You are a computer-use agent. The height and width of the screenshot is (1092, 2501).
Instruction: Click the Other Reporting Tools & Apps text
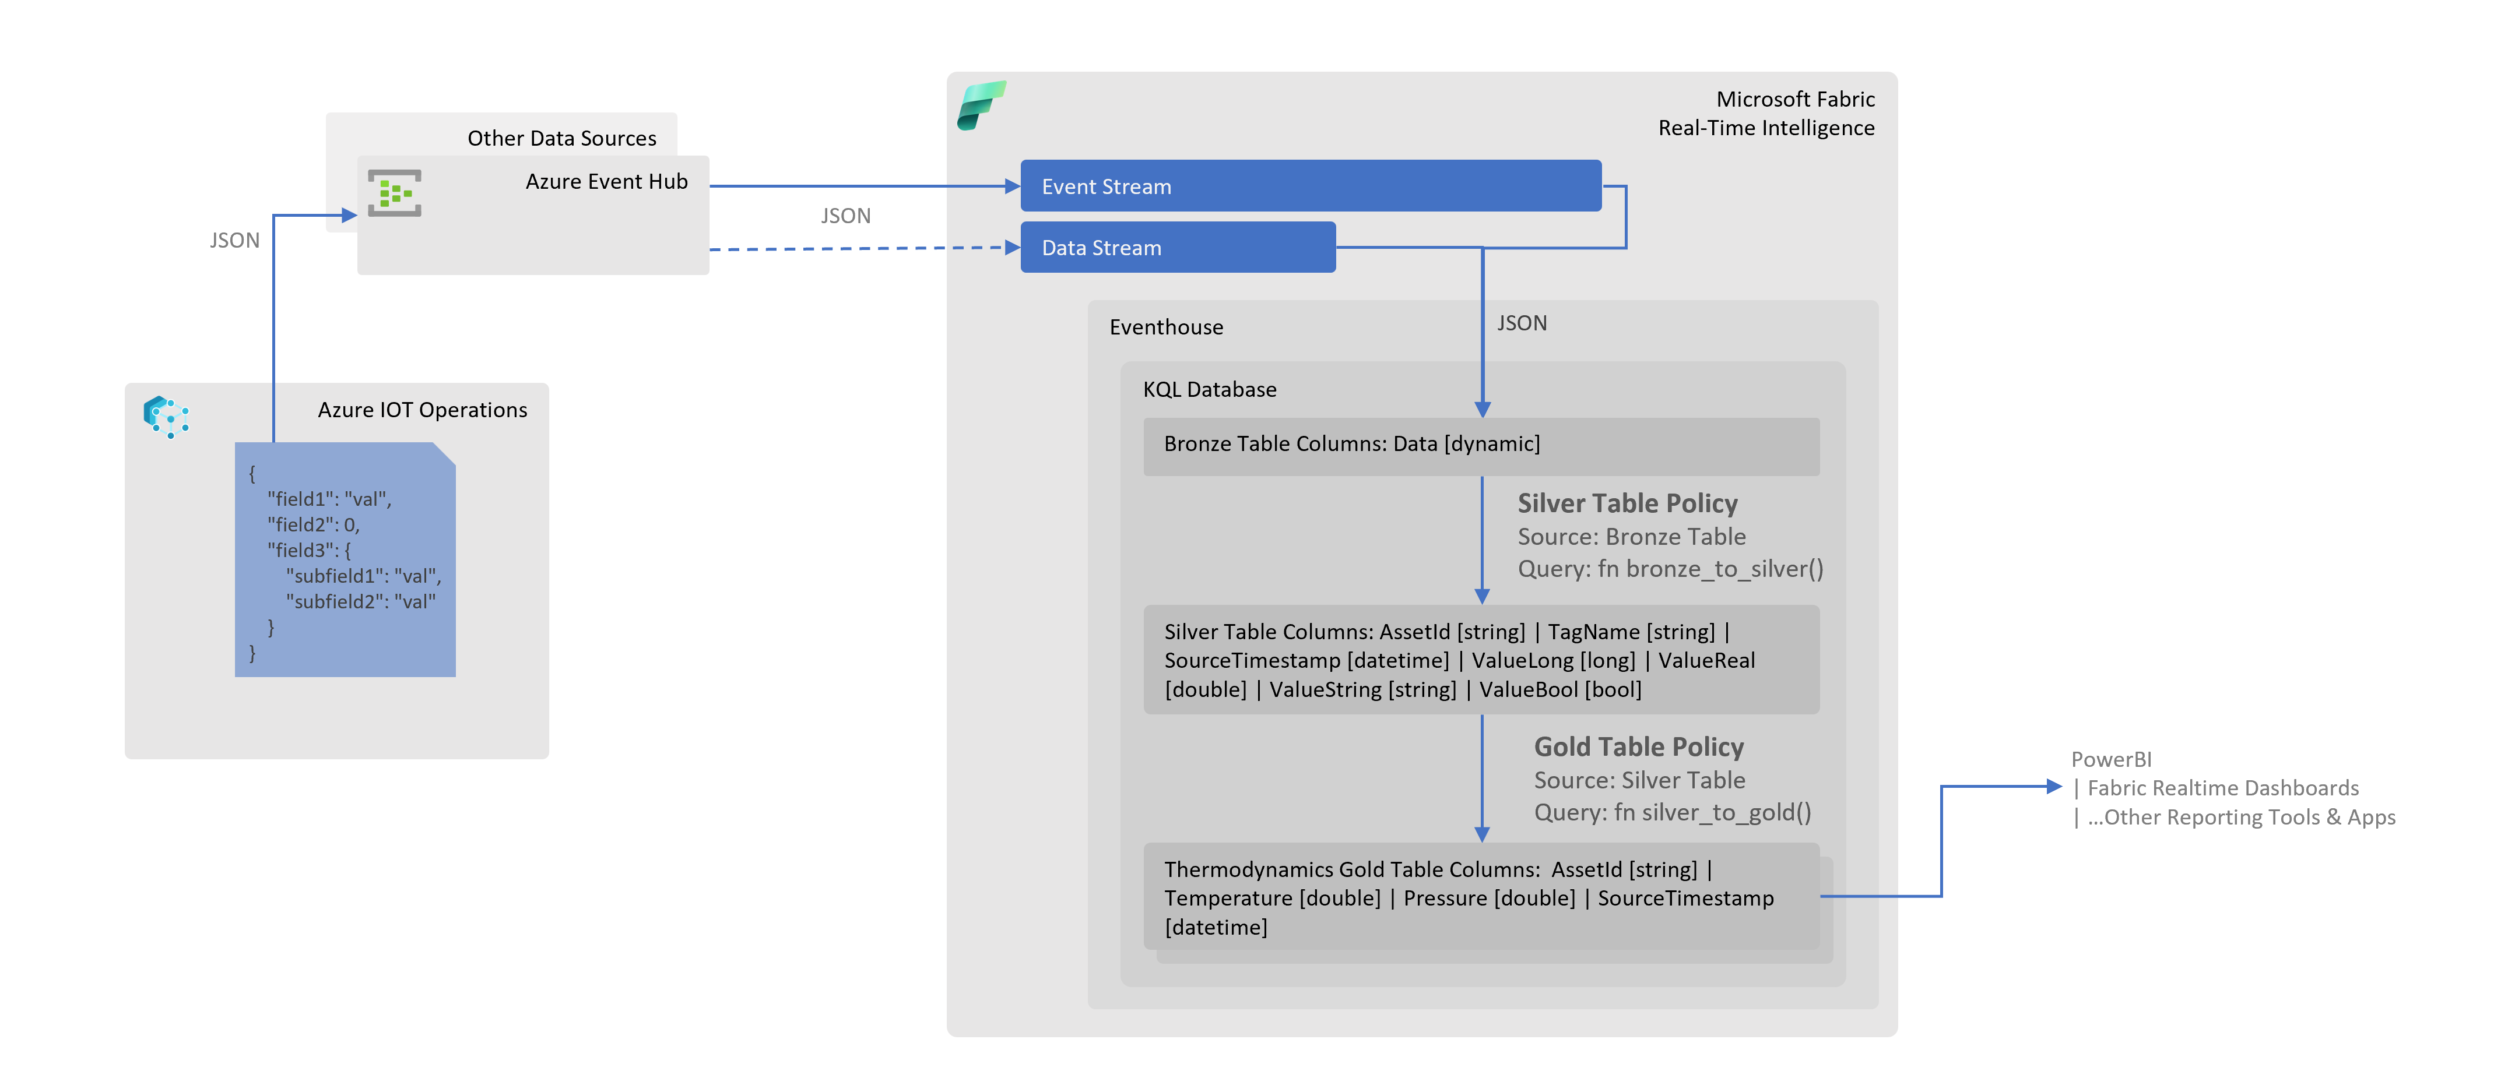pos(2241,818)
